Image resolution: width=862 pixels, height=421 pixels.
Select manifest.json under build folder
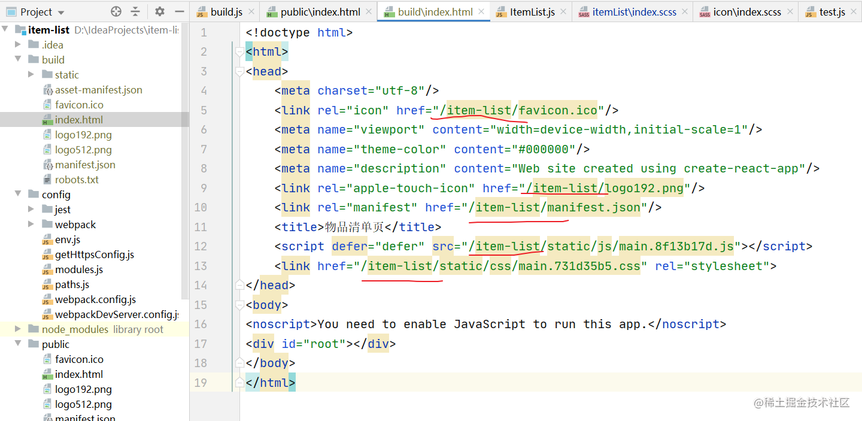[x=85, y=165]
